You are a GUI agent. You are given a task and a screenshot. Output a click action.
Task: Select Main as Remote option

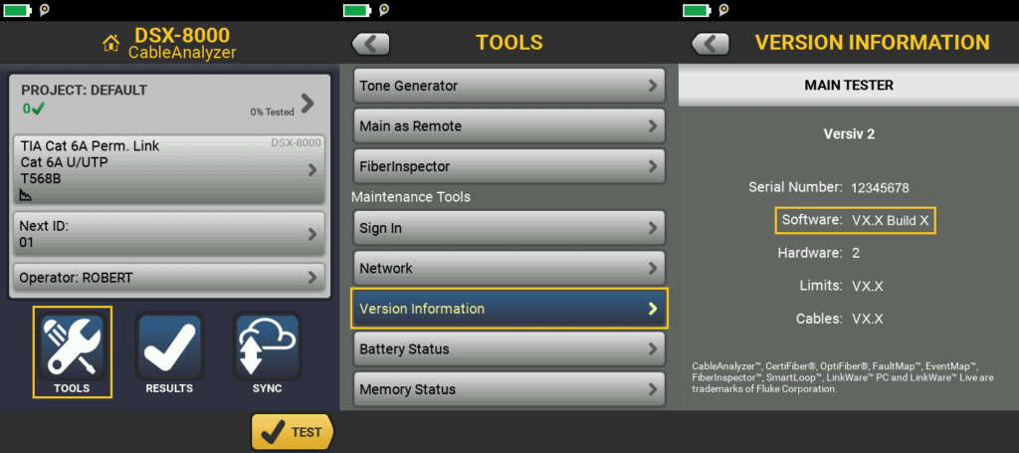[509, 126]
